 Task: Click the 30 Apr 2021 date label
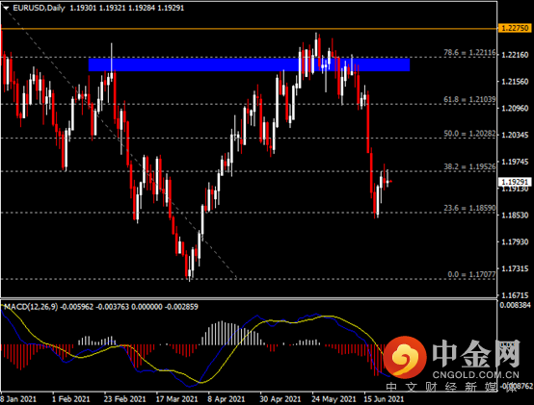pyautogui.click(x=280, y=399)
